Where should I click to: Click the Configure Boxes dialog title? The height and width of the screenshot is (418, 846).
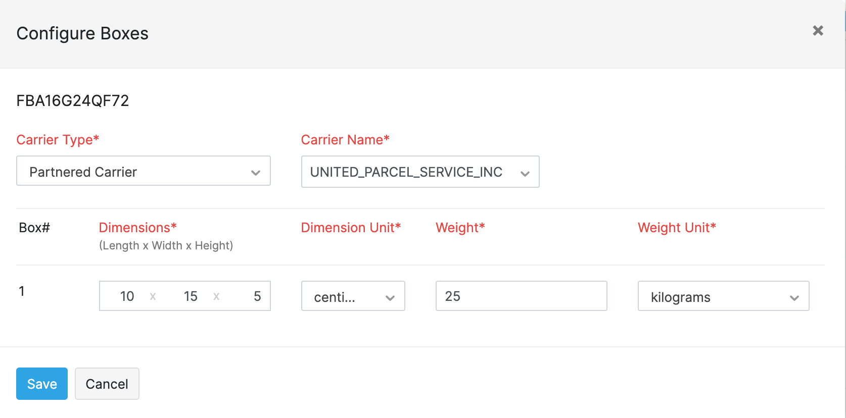[82, 33]
